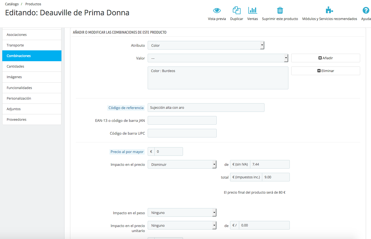Follow the Productos breadcrumb link
371x239 pixels.
(x=33, y=4)
